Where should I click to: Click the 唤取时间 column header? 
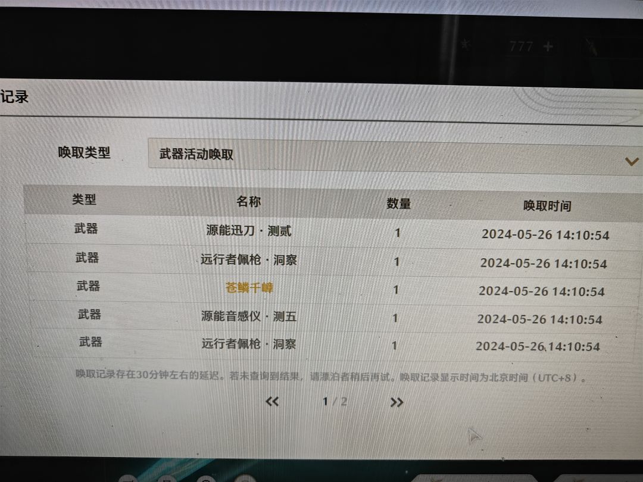tap(547, 206)
